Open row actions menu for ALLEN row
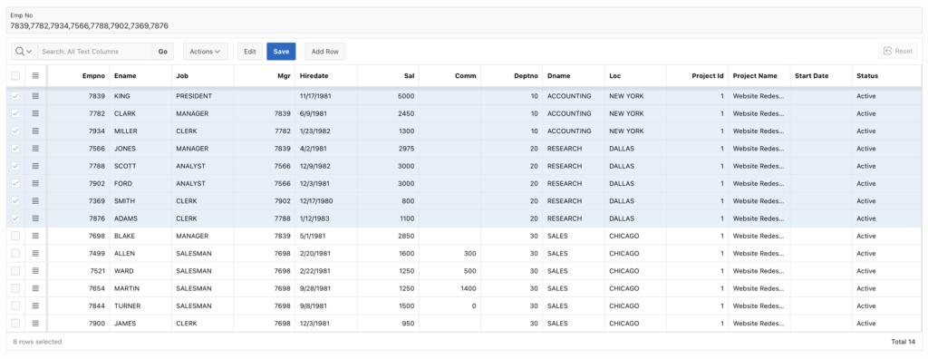The height and width of the screenshot is (359, 928). point(35,254)
